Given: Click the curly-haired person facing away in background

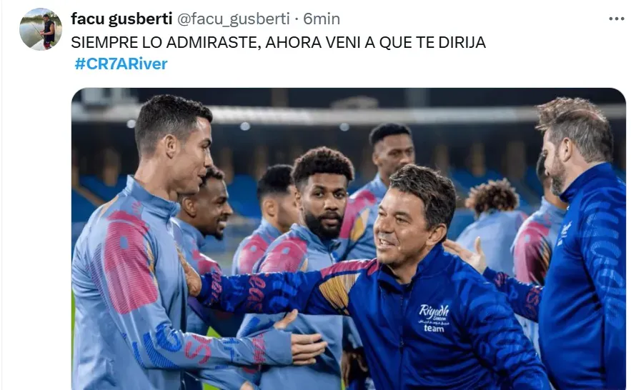Looking at the screenshot, I should click(x=493, y=225).
